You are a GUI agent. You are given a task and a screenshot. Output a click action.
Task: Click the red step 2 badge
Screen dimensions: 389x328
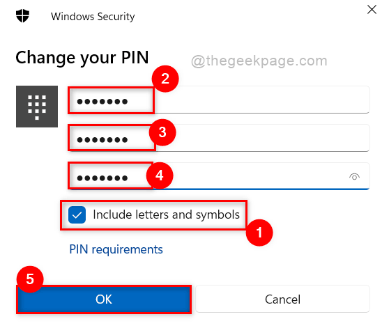click(x=165, y=79)
